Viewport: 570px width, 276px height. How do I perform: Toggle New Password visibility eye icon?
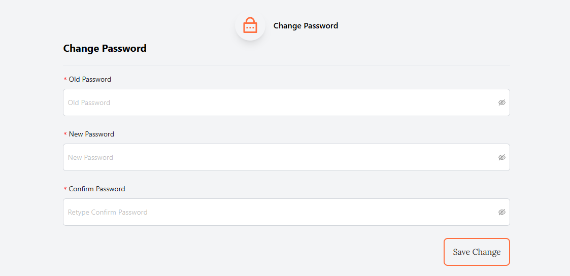click(x=502, y=157)
